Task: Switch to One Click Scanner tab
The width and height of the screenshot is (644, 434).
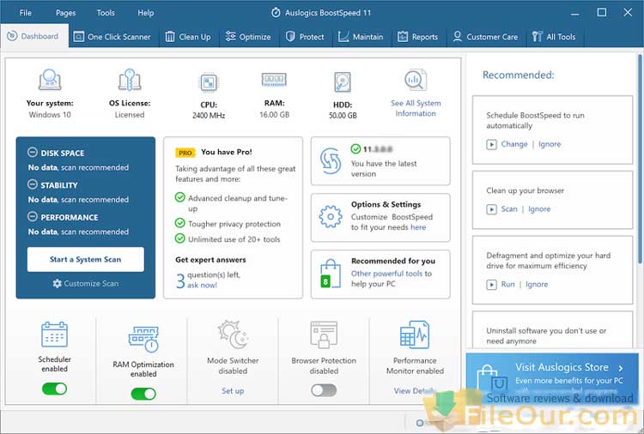Action: 112,37
